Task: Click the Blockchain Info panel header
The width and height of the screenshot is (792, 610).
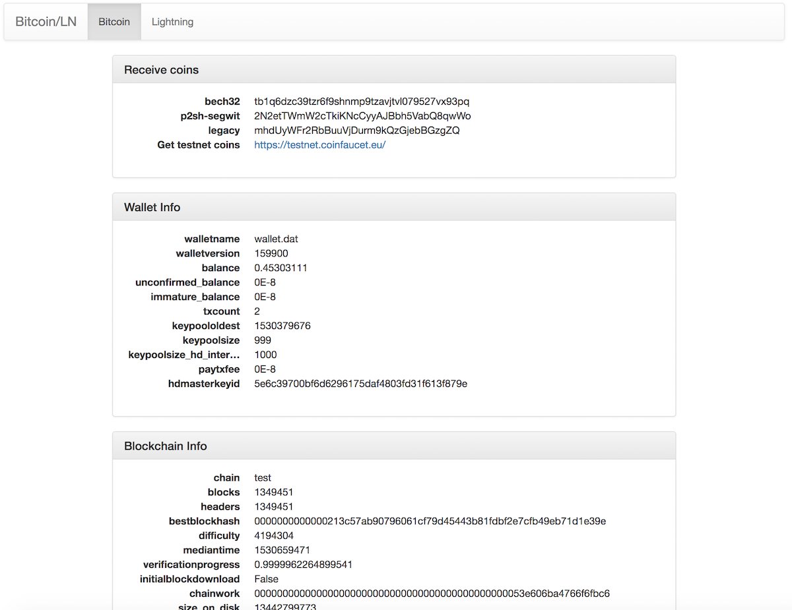Action: click(x=164, y=445)
